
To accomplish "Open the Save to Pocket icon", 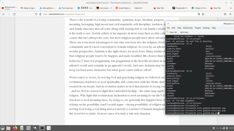I will tap(225, 14).
